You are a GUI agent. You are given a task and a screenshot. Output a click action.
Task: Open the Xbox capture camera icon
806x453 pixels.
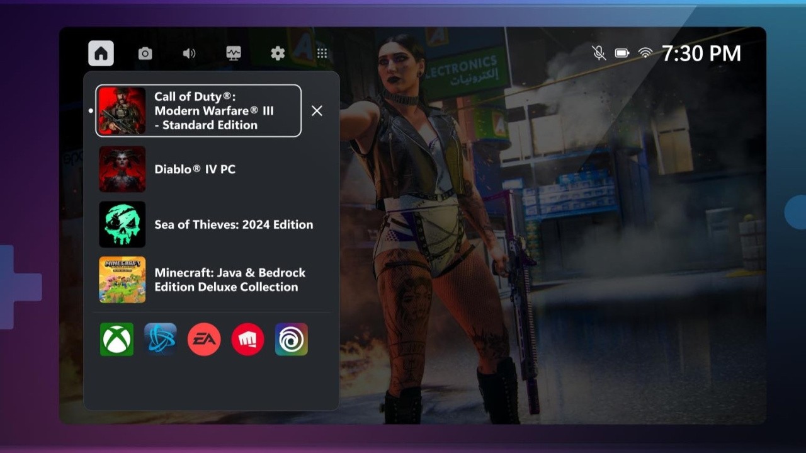145,53
